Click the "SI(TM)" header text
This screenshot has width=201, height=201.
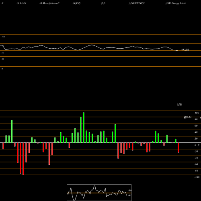point(76,3)
